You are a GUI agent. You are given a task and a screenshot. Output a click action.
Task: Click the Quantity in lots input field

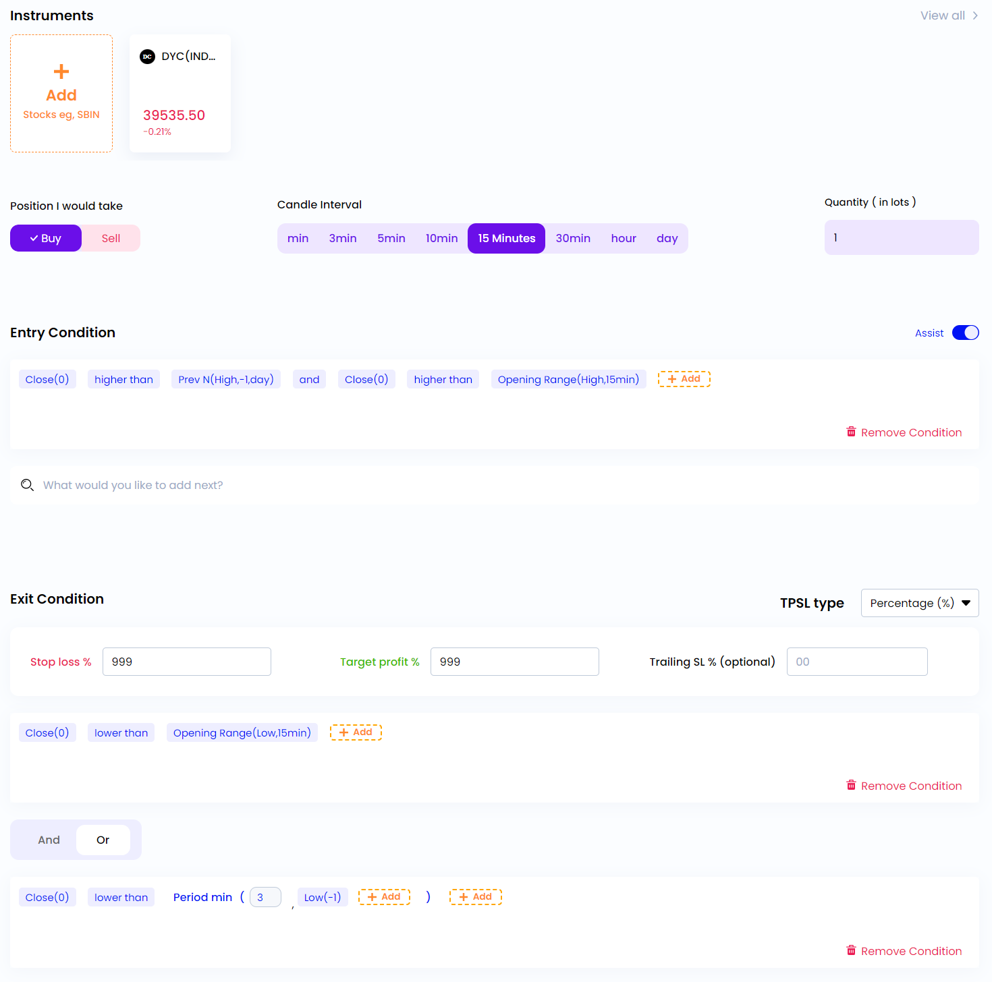point(901,237)
